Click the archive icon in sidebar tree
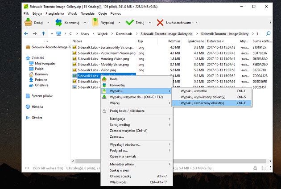Screen dimensions: 281x189 coord(28,47)
